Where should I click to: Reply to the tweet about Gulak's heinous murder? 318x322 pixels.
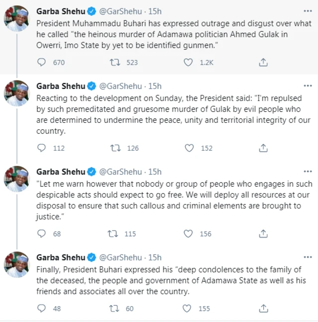pos(42,62)
